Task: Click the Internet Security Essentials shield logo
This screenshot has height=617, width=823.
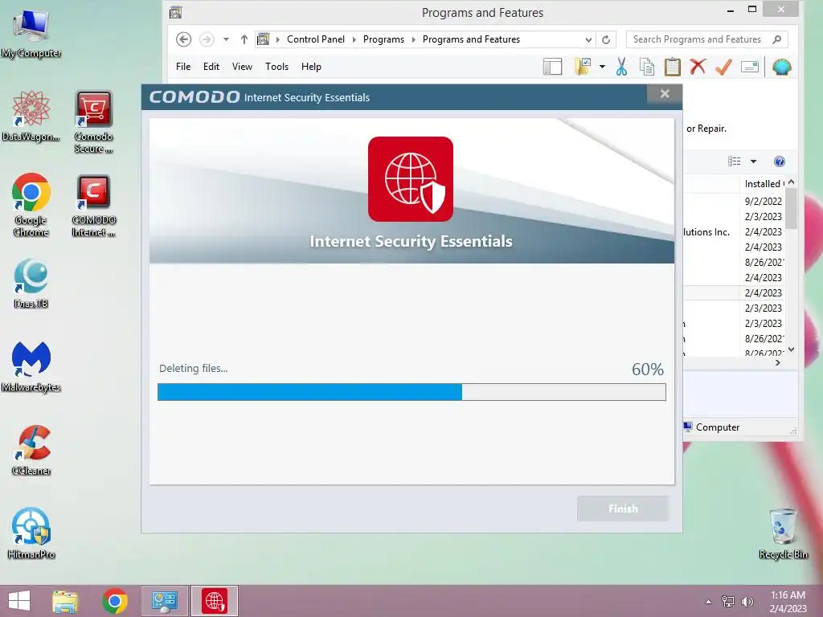Action: coord(411,179)
